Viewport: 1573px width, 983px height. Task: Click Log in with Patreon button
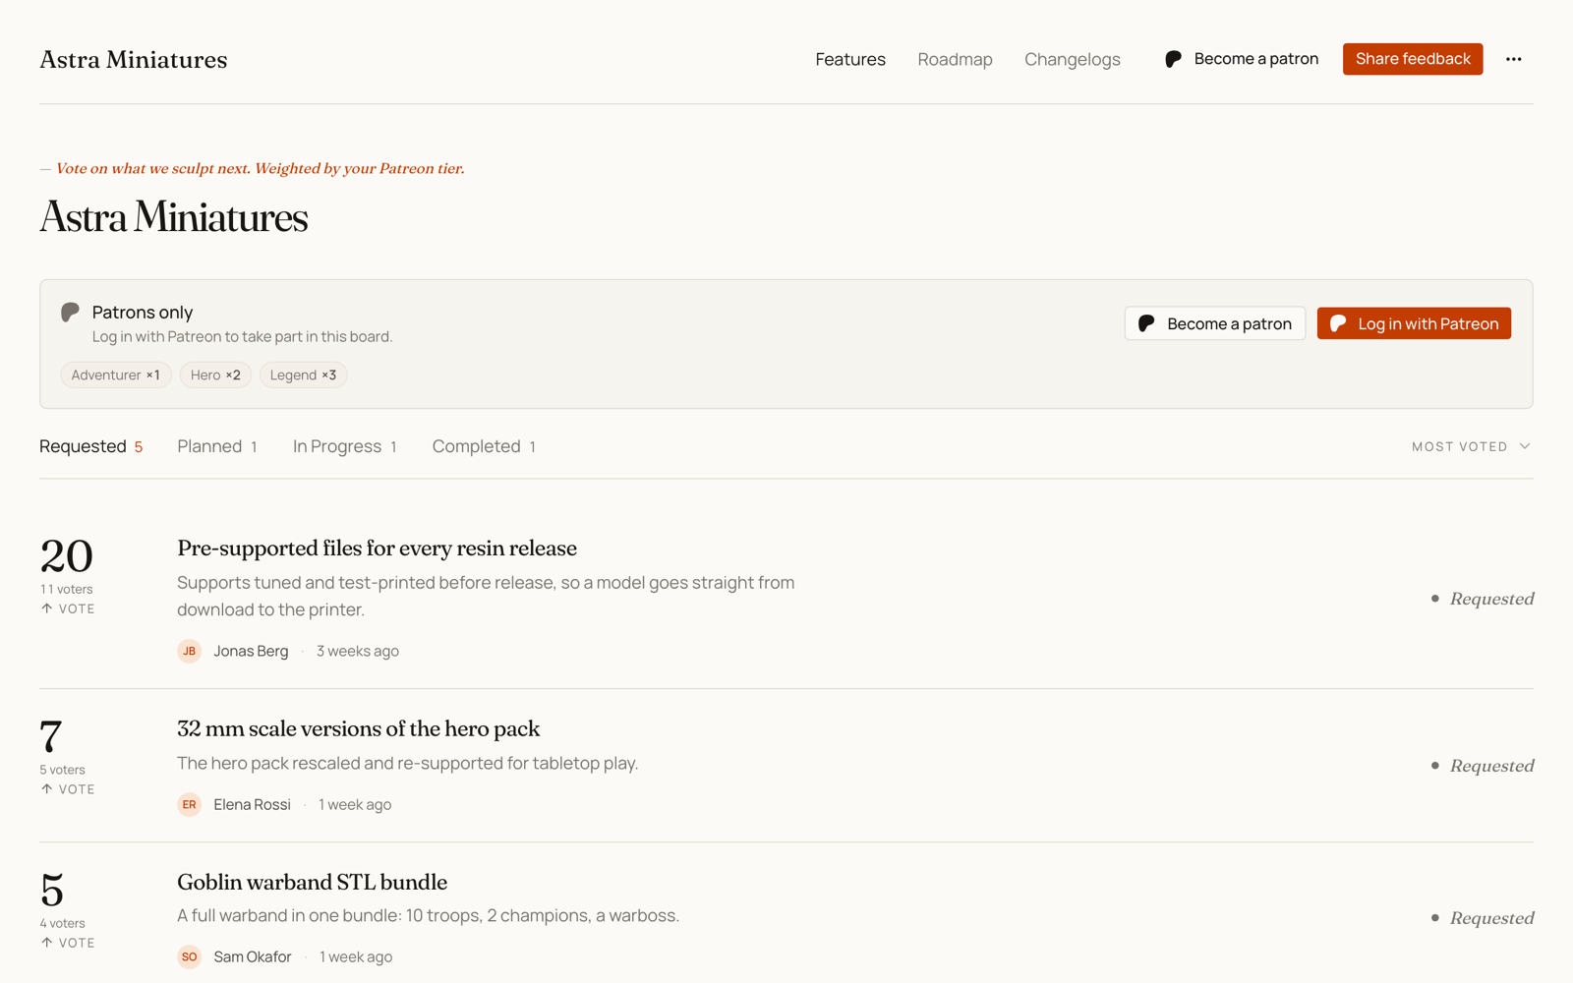click(1414, 323)
